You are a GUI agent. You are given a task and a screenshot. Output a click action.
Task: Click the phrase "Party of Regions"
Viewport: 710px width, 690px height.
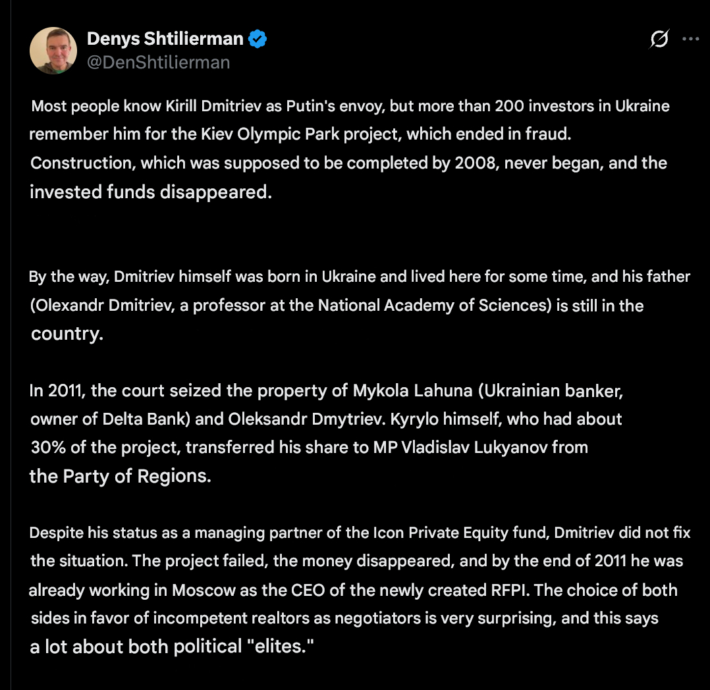136,476
